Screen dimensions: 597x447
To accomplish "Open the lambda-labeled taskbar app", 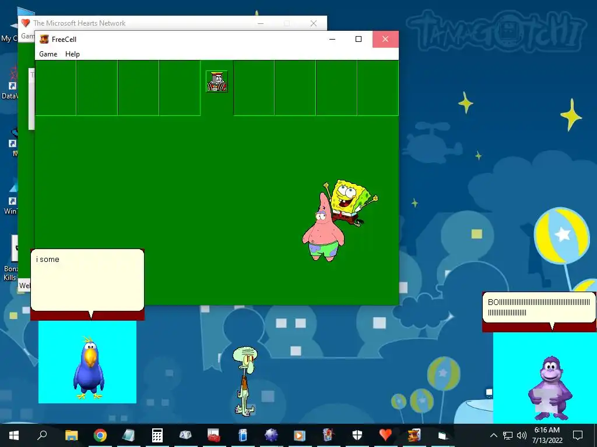I will [x=185, y=435].
